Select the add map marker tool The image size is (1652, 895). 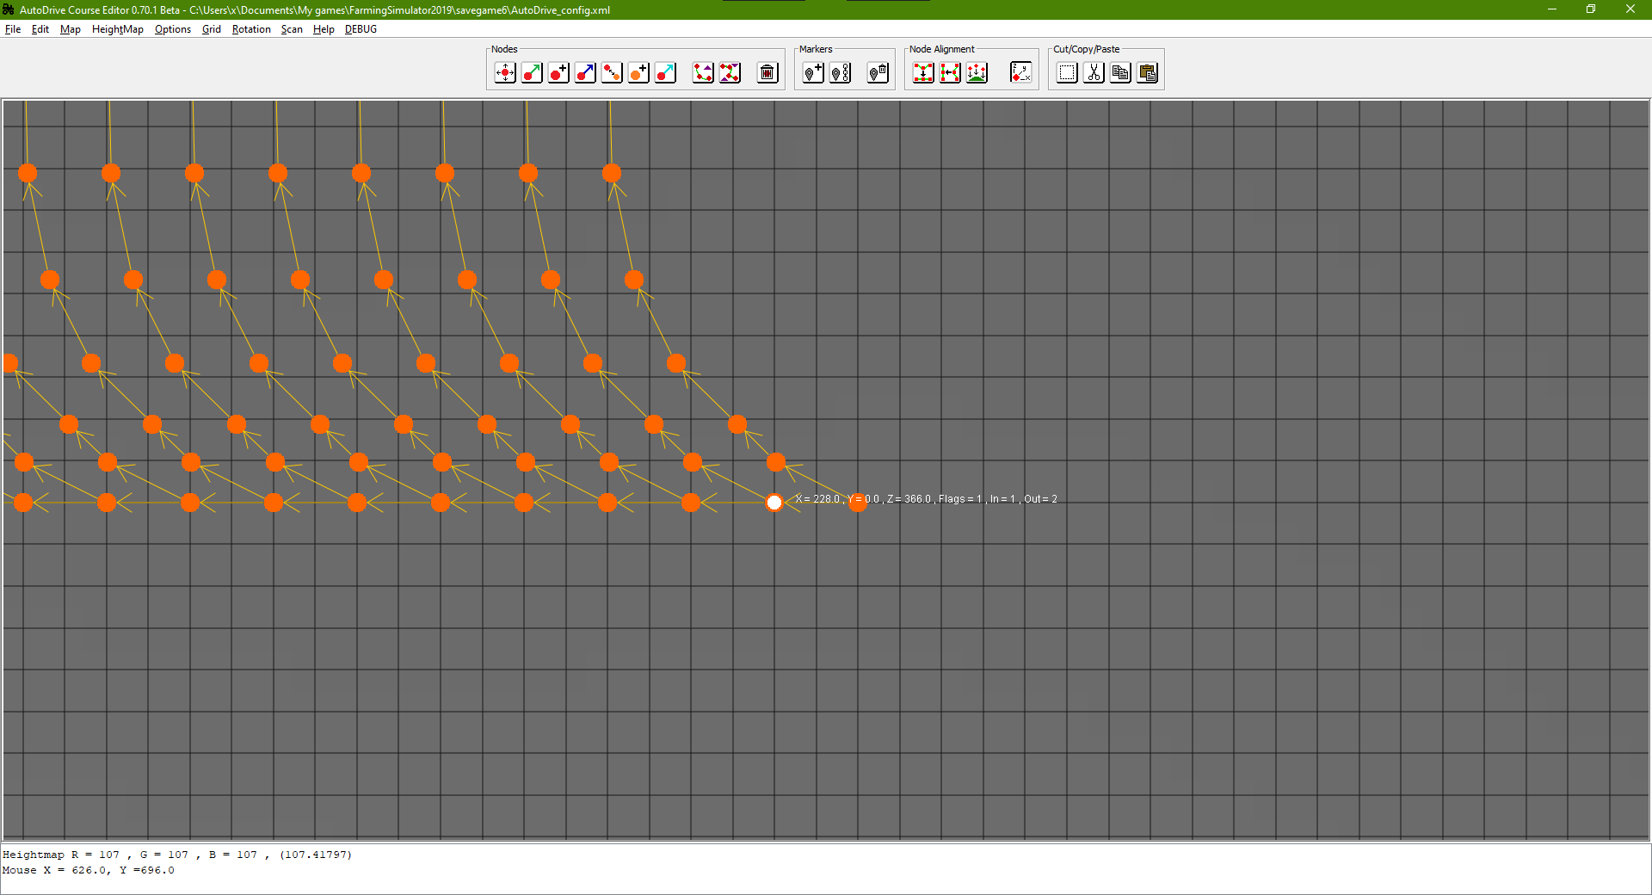(813, 73)
